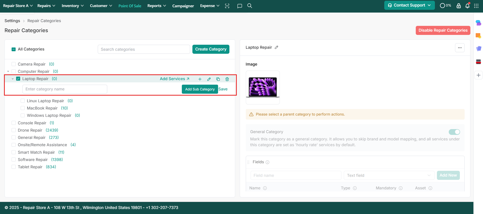Open the chat message icon in navbar
Screen dimensions: 483x214
coord(239,6)
